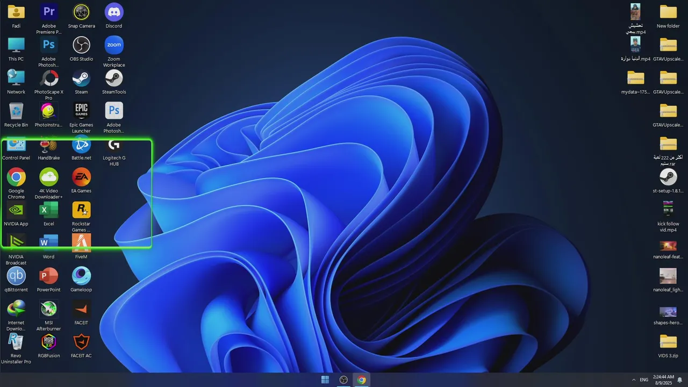Launch EA Games shortcut
The height and width of the screenshot is (387, 688).
[81, 177]
